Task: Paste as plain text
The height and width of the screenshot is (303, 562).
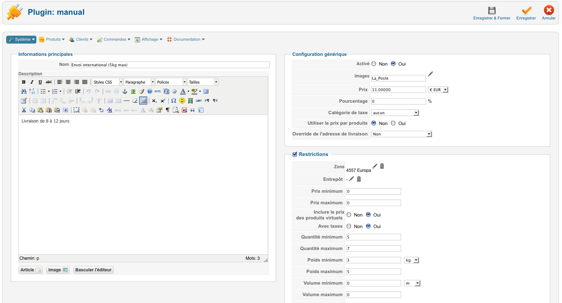Action: [x=49, y=110]
